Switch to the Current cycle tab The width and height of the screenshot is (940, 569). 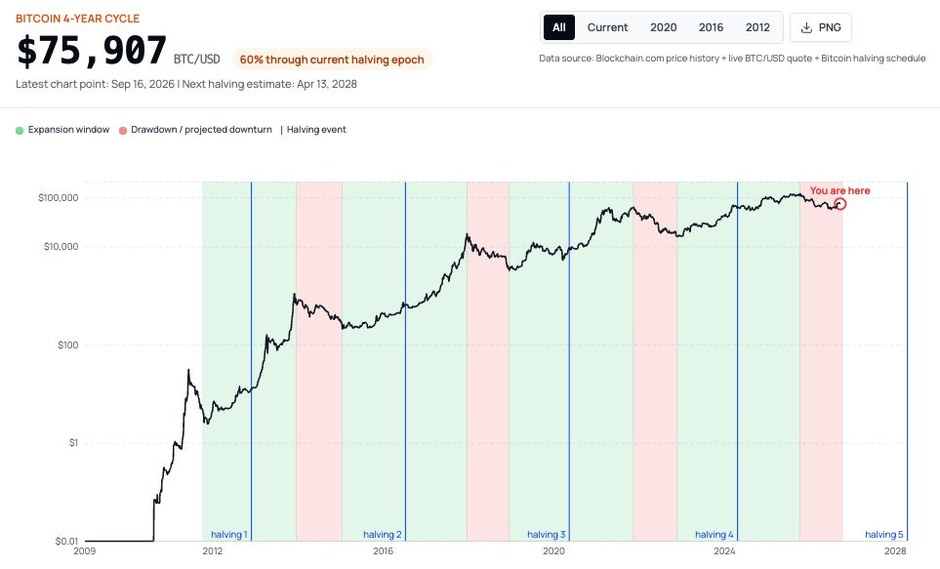607,27
